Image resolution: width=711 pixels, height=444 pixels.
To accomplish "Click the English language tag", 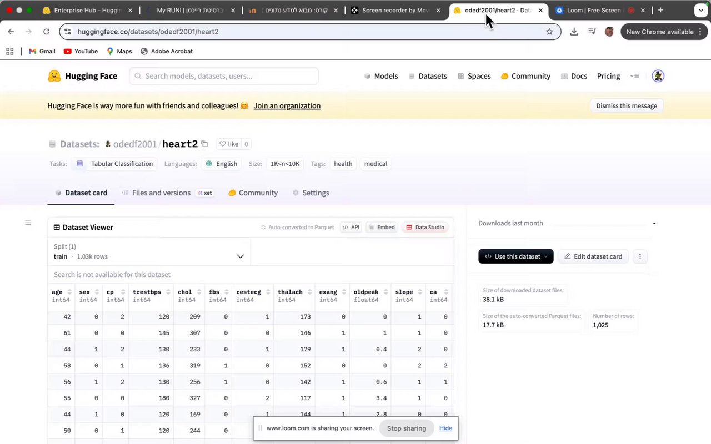I will tap(222, 164).
